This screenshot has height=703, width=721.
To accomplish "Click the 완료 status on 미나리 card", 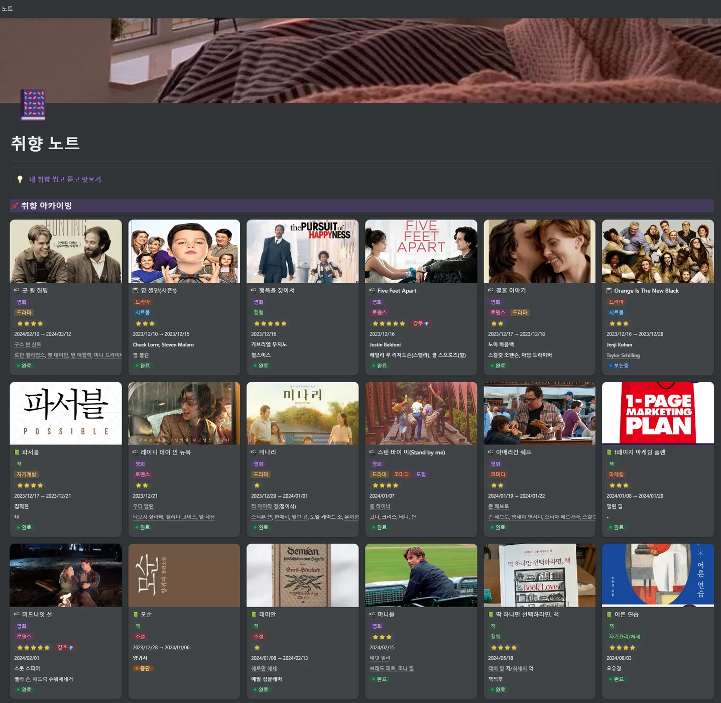I will tap(262, 527).
